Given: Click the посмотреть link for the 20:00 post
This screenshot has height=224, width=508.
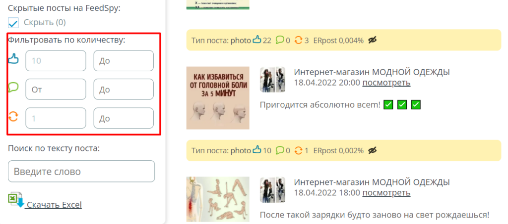Looking at the screenshot, I should pyautogui.click(x=386, y=83).
